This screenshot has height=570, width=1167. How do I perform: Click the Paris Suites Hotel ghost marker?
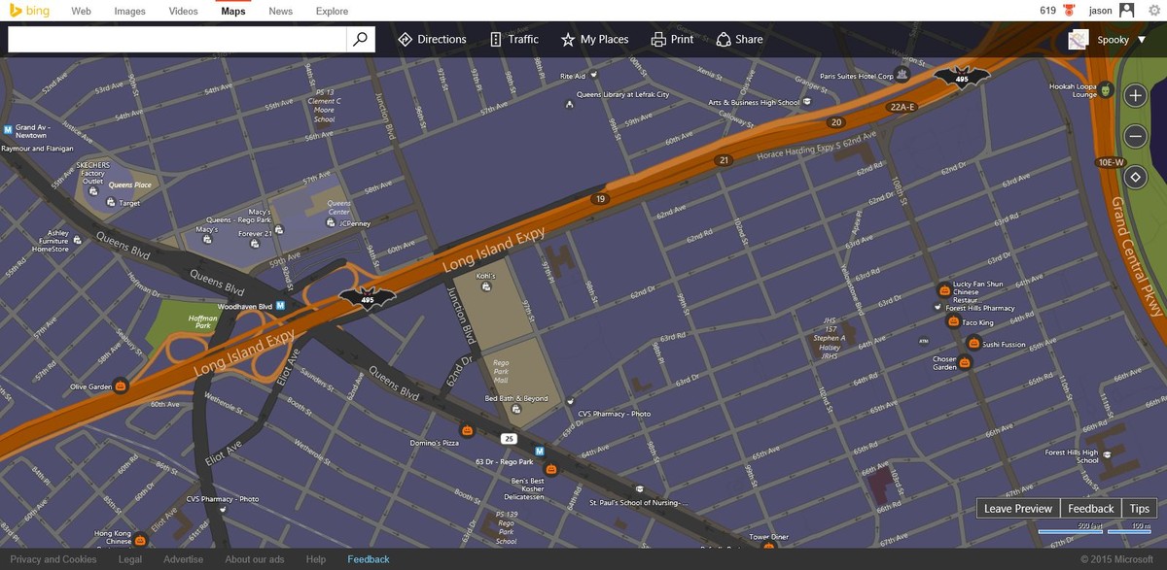(x=902, y=73)
